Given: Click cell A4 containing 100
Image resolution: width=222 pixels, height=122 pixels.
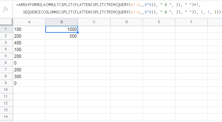Looking at the screenshot, I should pyautogui.click(x=29, y=49).
